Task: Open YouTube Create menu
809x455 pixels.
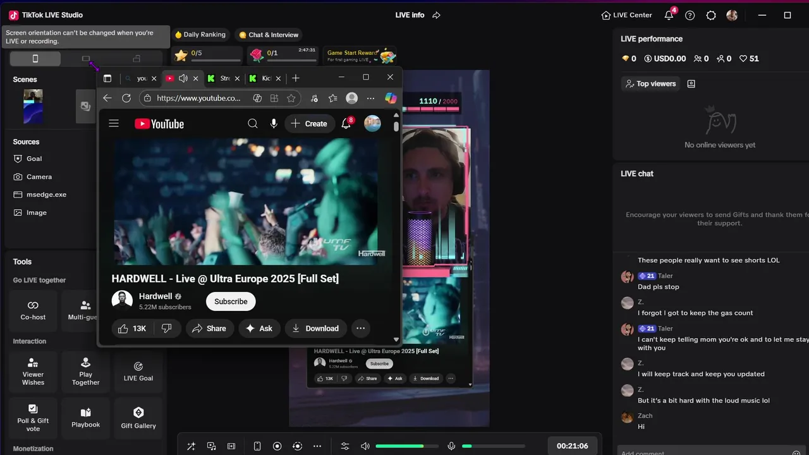Action: (309, 124)
